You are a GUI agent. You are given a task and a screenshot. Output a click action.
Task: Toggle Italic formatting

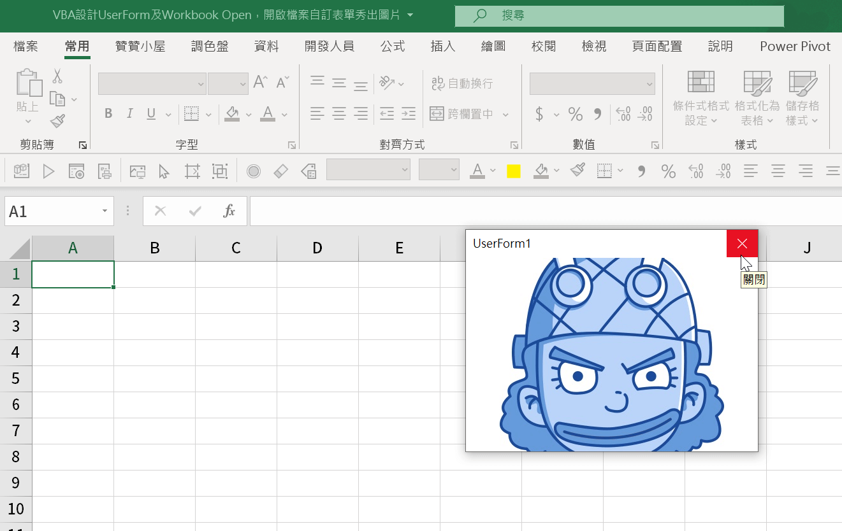coord(130,114)
